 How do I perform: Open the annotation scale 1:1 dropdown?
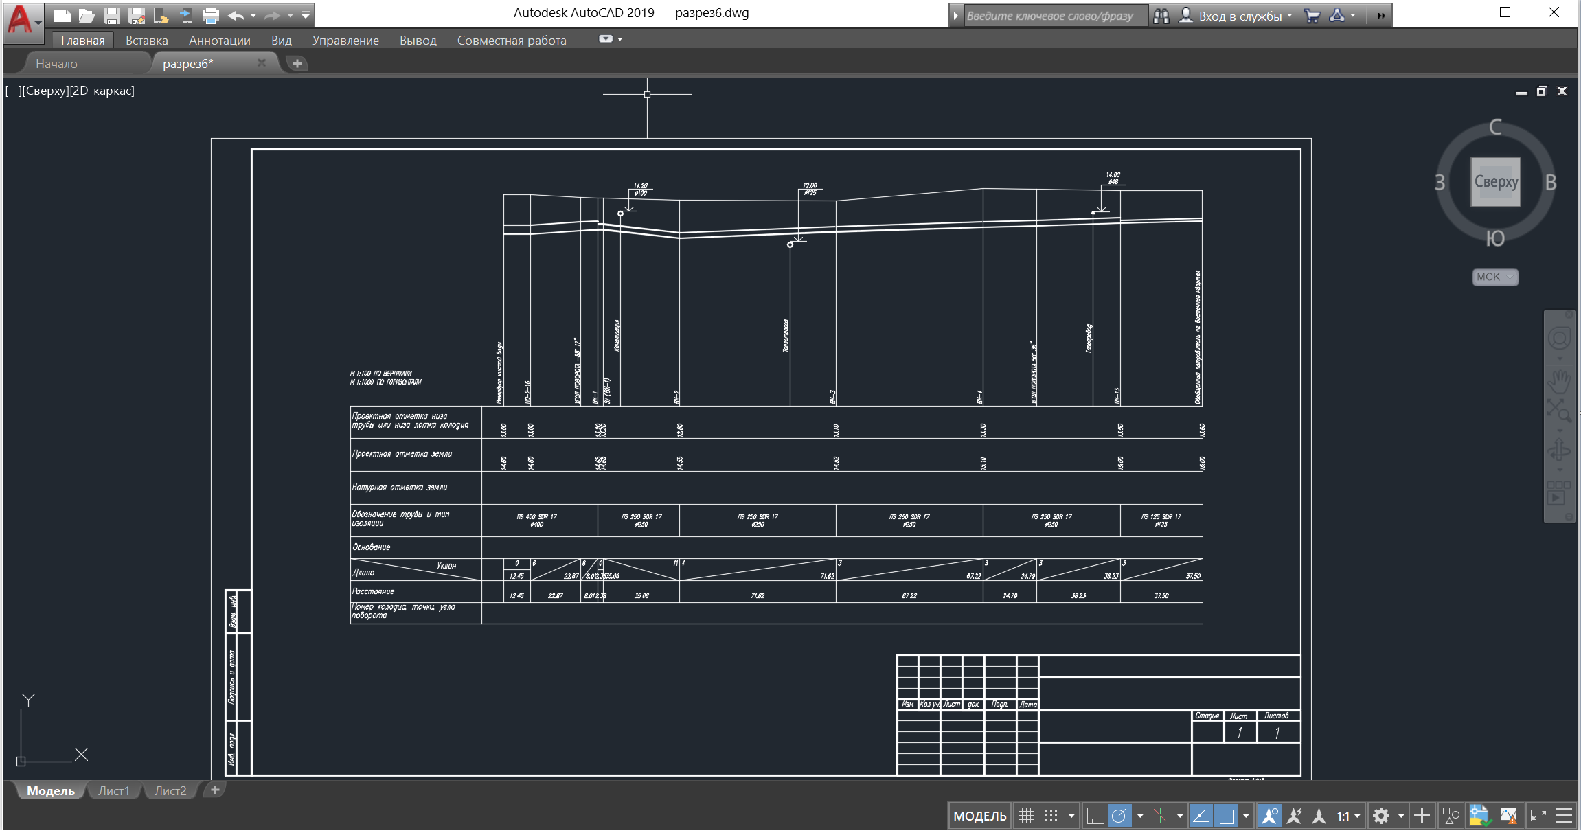tap(1349, 816)
